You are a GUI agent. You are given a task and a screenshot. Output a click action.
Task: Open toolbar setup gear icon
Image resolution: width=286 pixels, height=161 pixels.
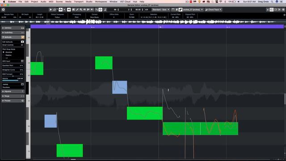tap(283, 9)
